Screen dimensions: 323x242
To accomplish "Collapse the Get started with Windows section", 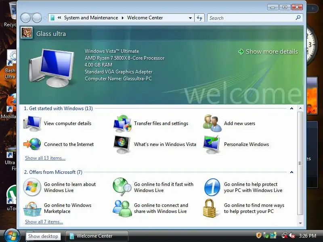I will coord(292,108).
